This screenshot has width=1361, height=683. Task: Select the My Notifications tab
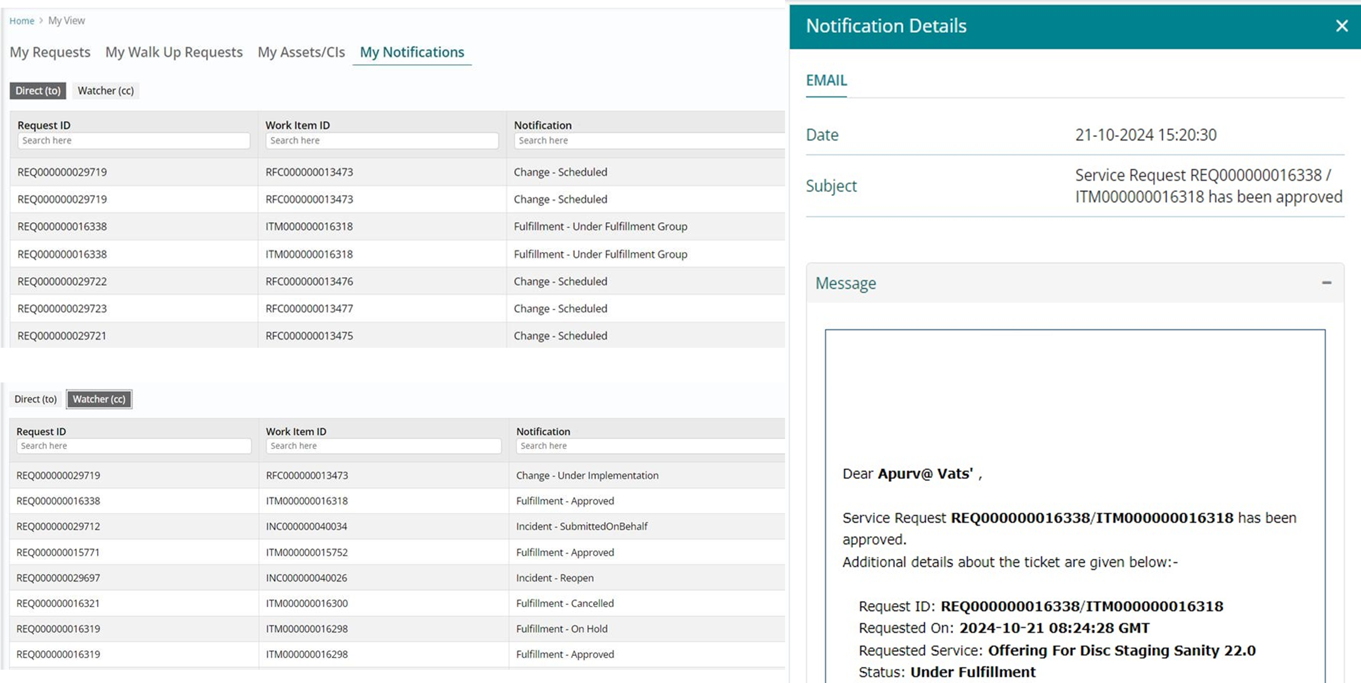click(x=412, y=52)
